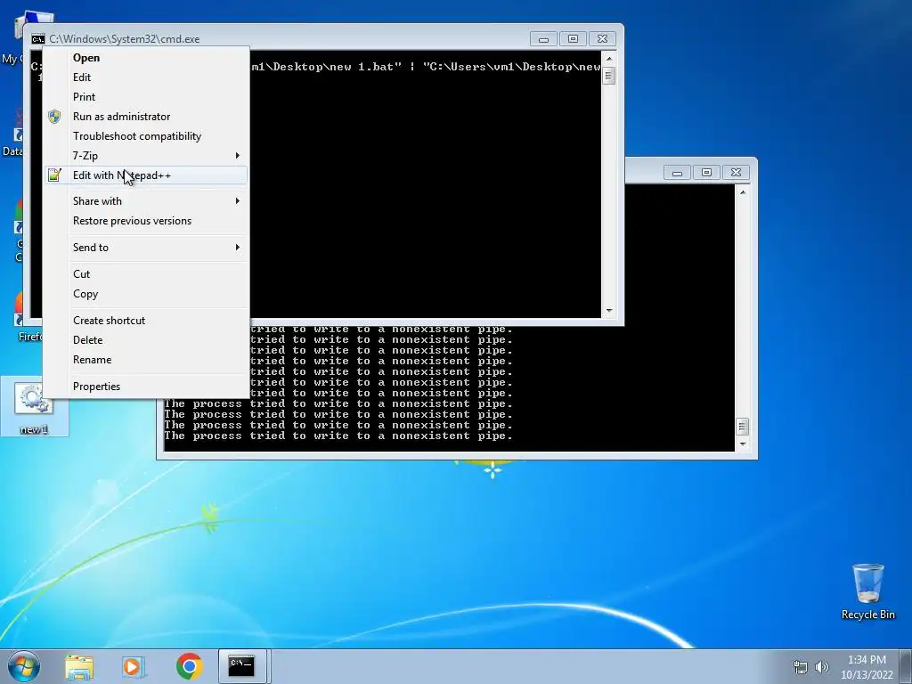Choose Create shortcut
912x684 pixels.
[x=146, y=321]
